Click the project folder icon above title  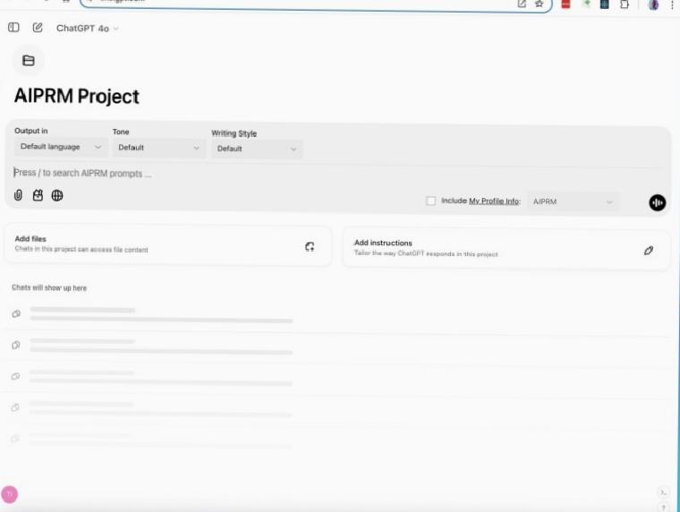pyautogui.click(x=29, y=61)
